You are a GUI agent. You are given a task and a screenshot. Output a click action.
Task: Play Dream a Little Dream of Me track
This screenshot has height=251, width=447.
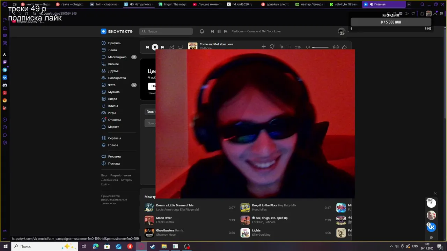(149, 208)
